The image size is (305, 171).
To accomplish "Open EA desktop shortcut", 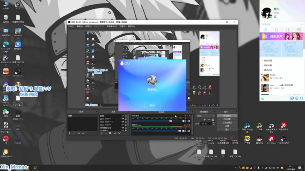I will tap(6, 140).
